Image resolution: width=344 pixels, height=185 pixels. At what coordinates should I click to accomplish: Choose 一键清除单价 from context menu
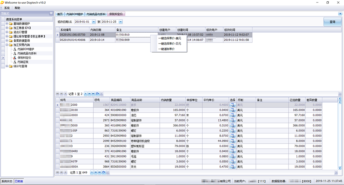pyautogui.click(x=166, y=49)
